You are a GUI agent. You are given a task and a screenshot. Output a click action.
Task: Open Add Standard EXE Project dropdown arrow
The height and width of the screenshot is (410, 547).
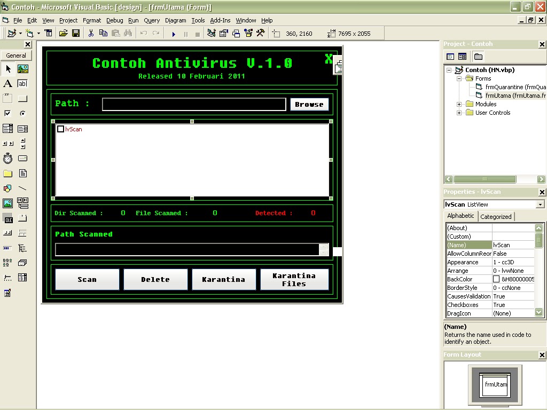(x=21, y=34)
